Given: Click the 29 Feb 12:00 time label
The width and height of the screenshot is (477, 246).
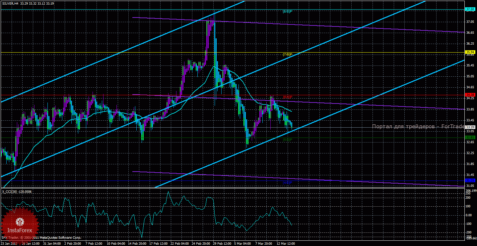Looking at the screenshot, I should point(222,244).
